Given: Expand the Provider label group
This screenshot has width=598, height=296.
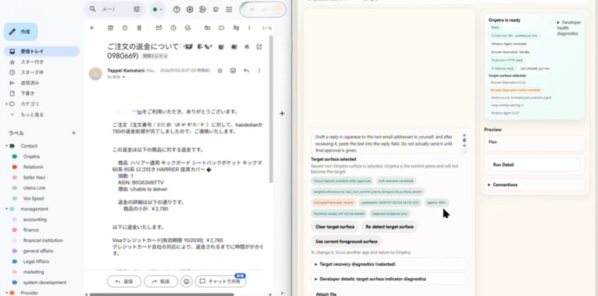Looking at the screenshot, I should click(x=7, y=293).
